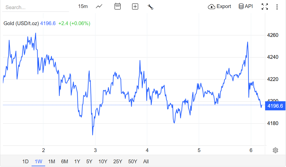Show the 5Y price history
Screen dimensions: 286x167
(x=89, y=161)
